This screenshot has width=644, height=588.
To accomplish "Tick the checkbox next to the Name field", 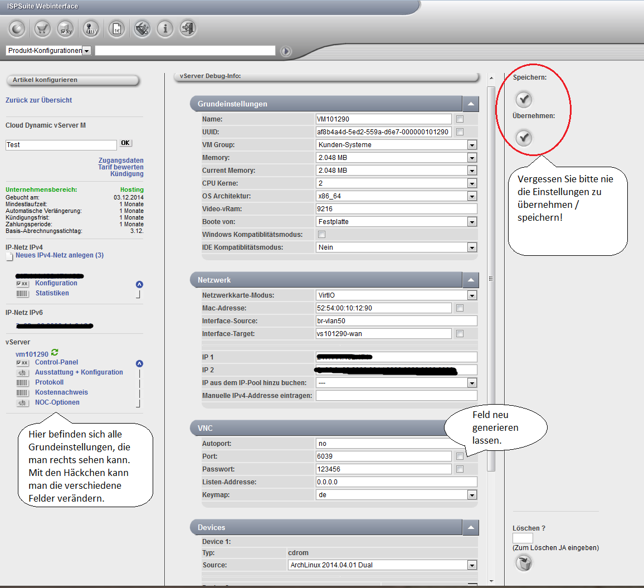I will [x=460, y=119].
